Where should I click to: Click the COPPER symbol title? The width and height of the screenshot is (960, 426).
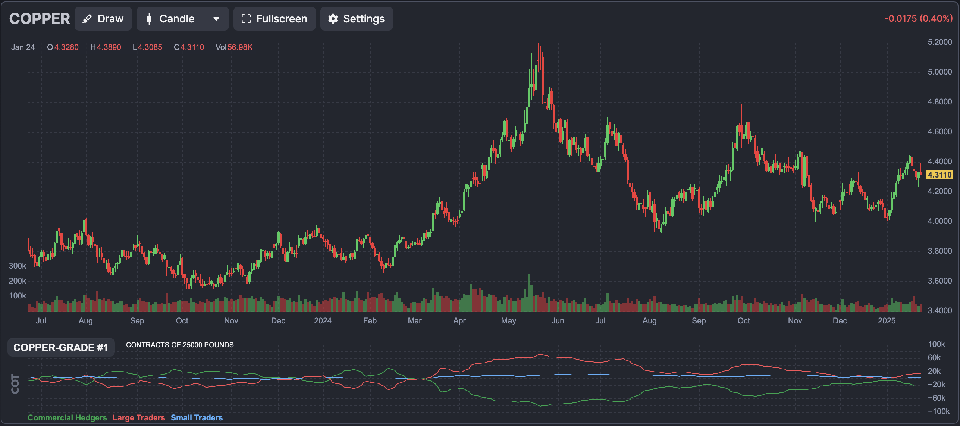40,19
